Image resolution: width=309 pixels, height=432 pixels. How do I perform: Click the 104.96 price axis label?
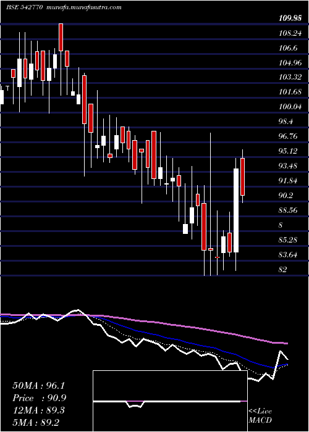[290, 63]
